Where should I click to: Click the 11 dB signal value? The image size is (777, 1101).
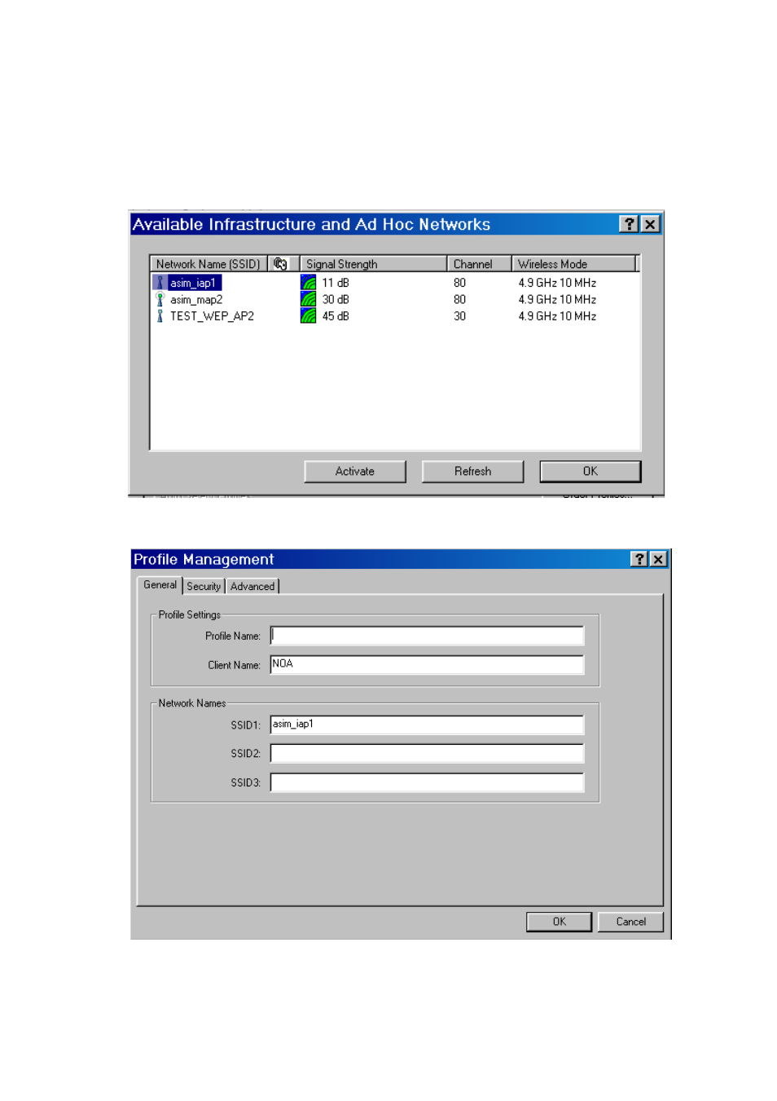click(x=336, y=283)
